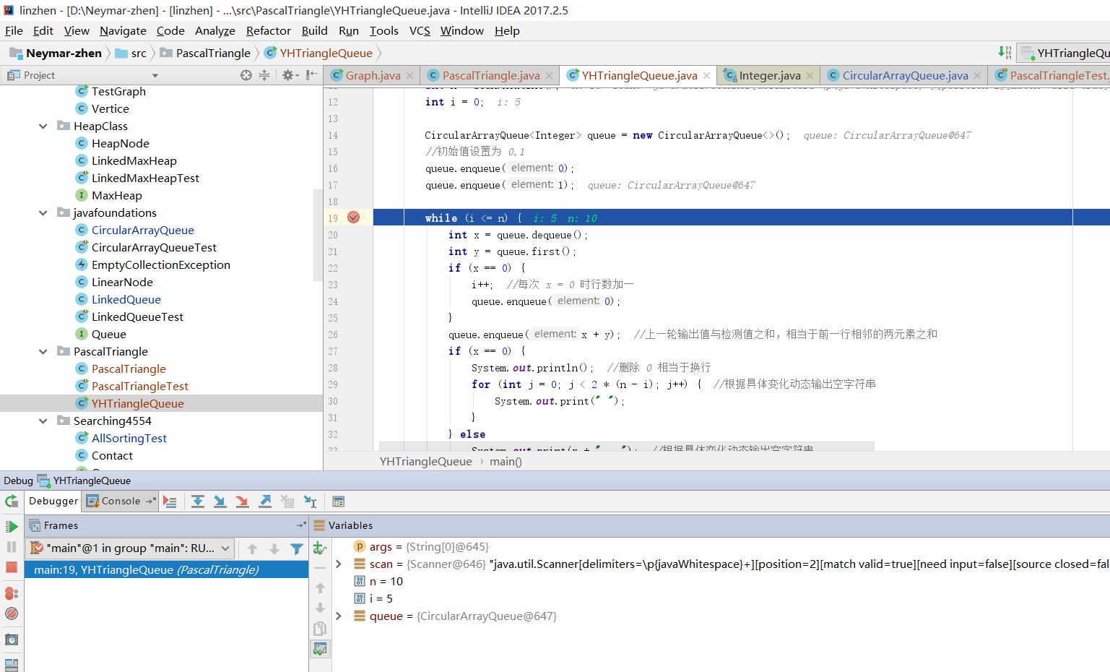Resume program execution

pos(12,527)
